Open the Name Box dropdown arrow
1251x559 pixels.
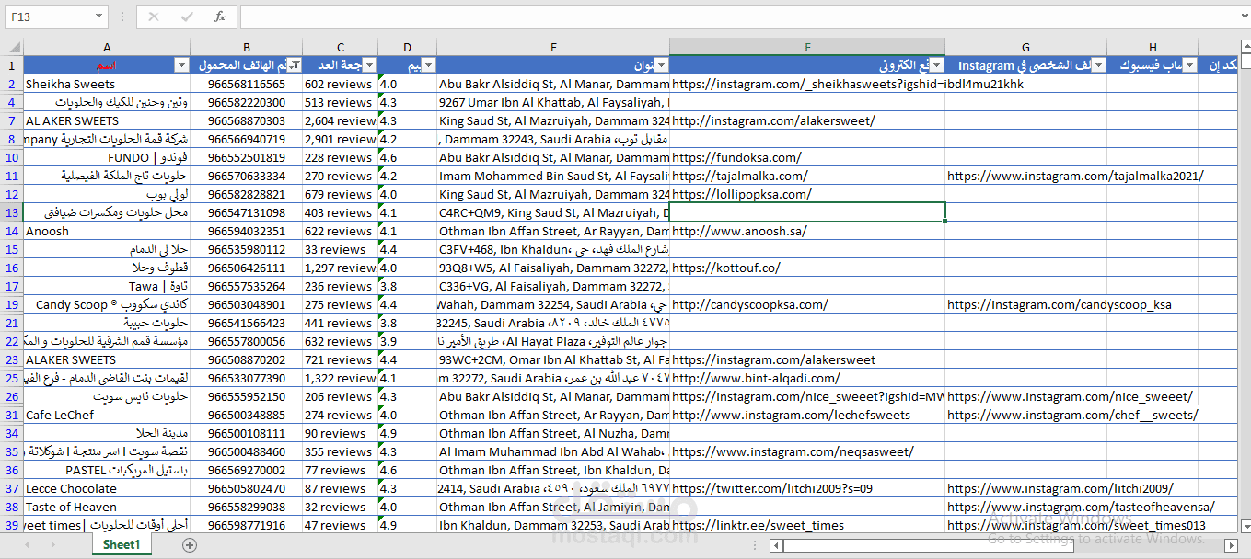(x=99, y=17)
